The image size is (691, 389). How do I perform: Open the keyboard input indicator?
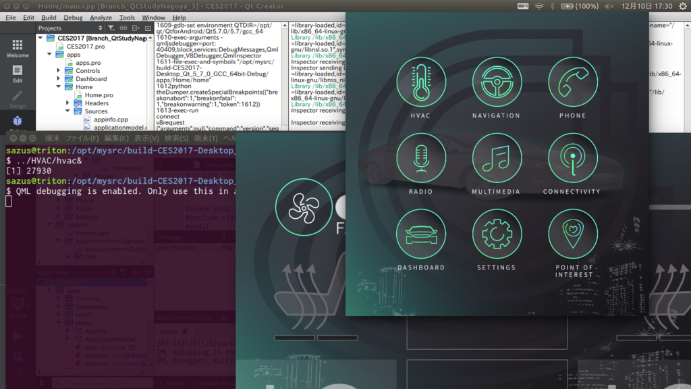click(523, 5)
